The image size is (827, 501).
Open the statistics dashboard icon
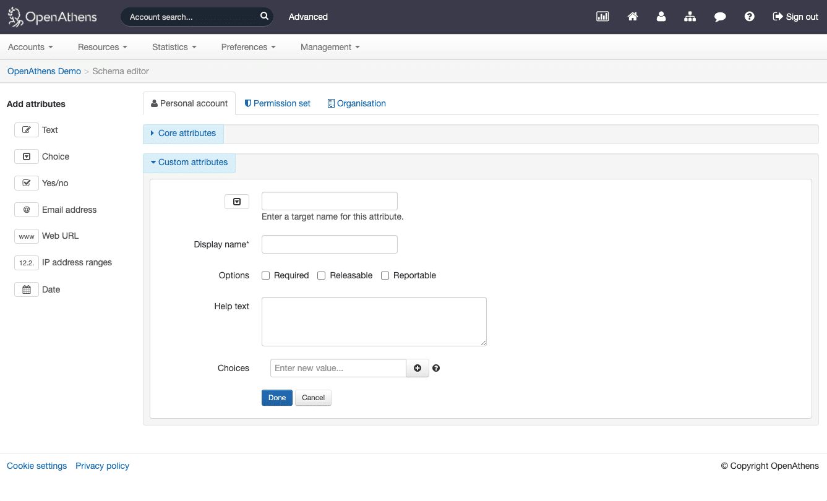(602, 16)
